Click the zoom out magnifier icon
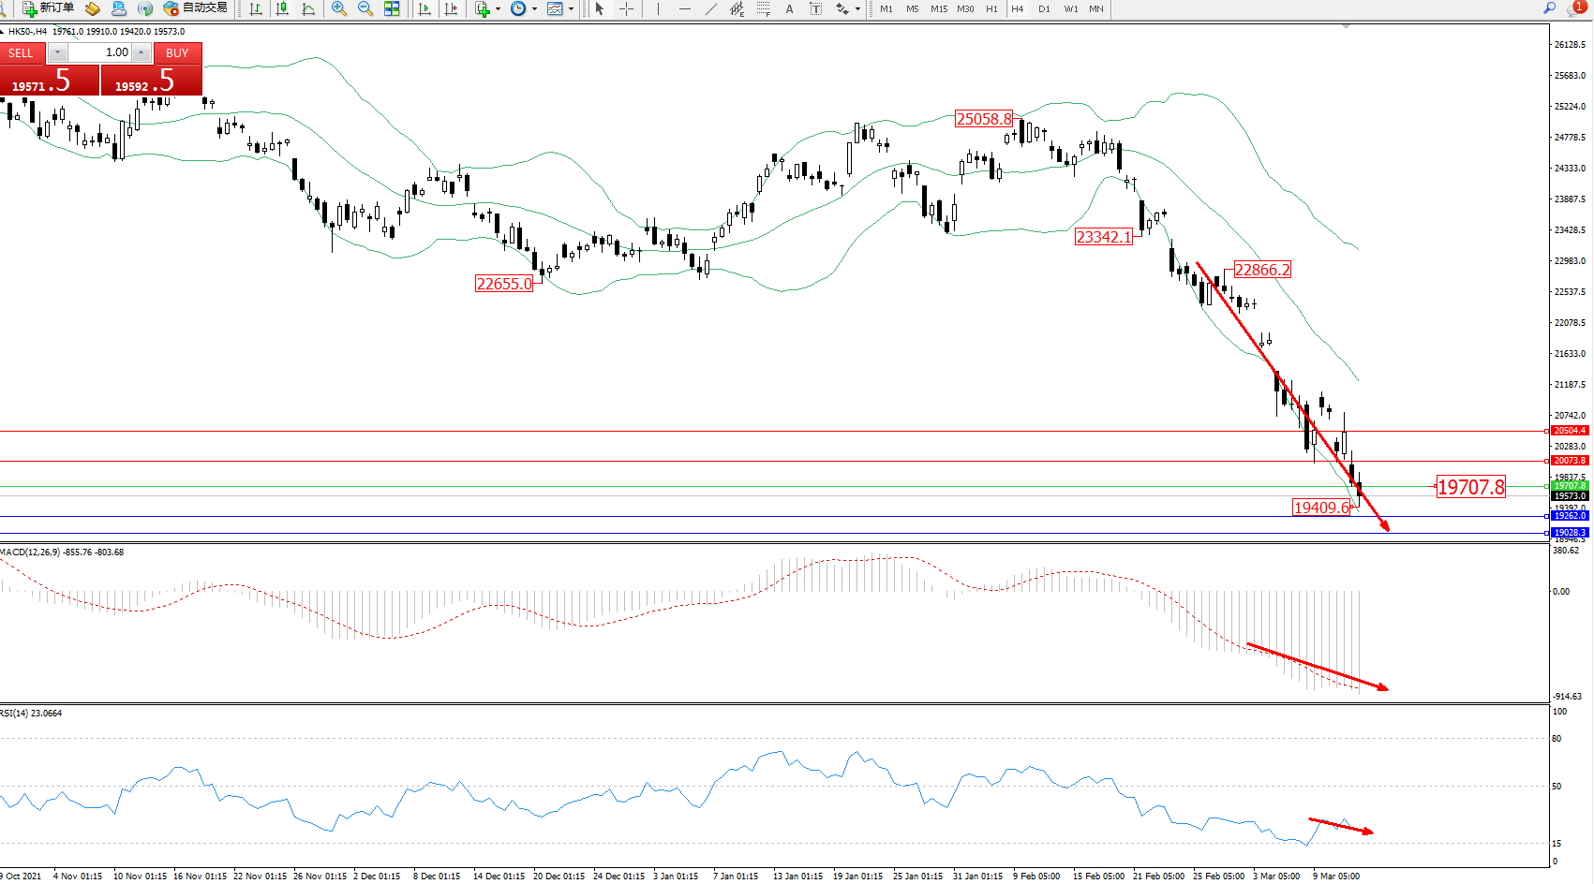Screen dimensions: 1594x884 pos(365,8)
